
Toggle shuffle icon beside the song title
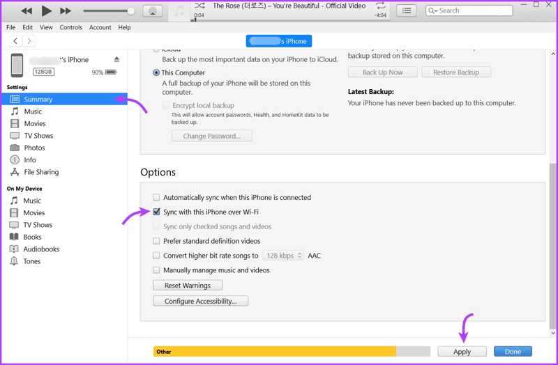[199, 6]
